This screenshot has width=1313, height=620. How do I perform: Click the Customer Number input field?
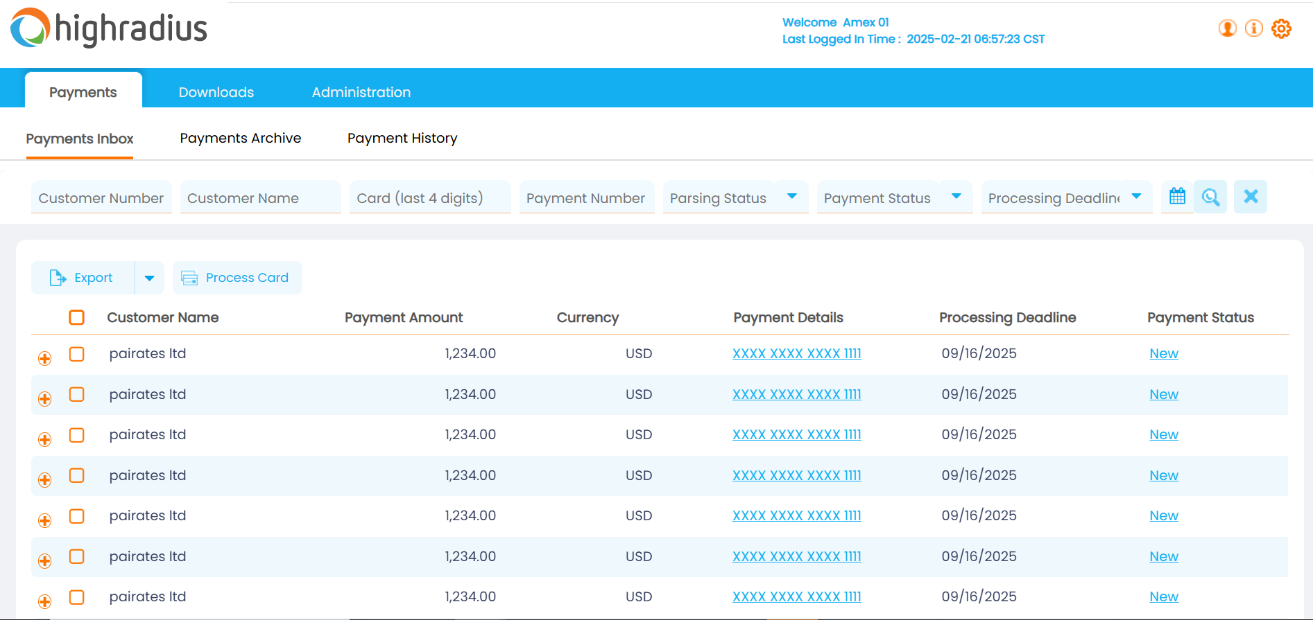[x=101, y=198]
